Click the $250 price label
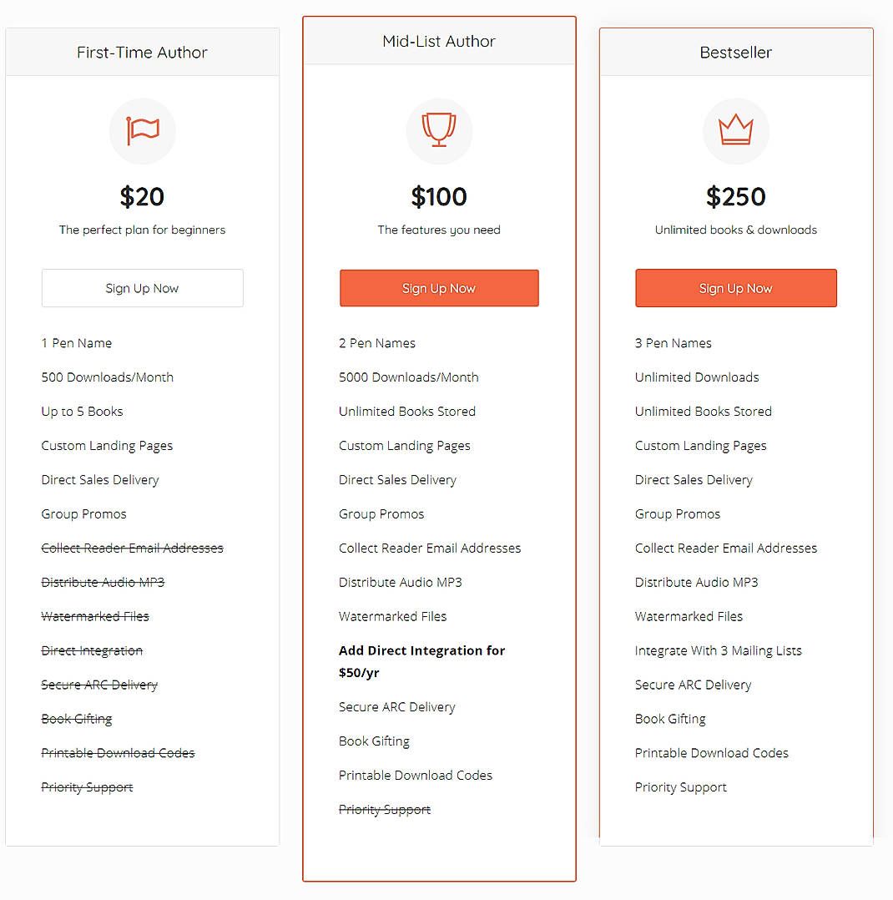893x900 pixels. pyautogui.click(x=736, y=197)
